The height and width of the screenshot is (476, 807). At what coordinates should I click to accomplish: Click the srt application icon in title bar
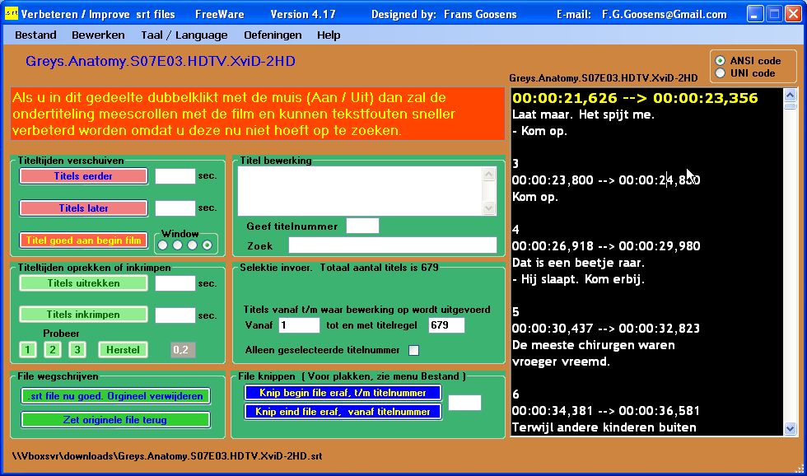point(11,14)
